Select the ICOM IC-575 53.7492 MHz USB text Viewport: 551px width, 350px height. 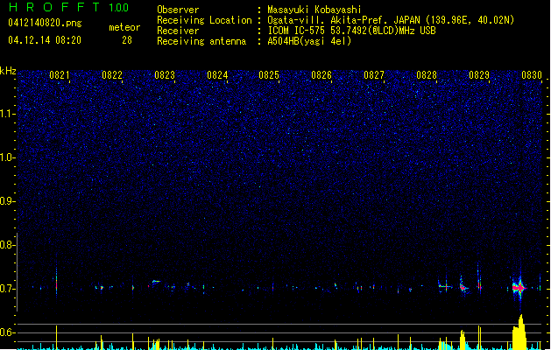tap(352, 31)
